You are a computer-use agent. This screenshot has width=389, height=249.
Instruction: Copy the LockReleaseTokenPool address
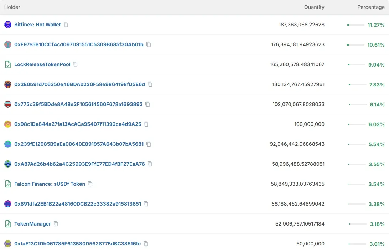[x=75, y=64]
